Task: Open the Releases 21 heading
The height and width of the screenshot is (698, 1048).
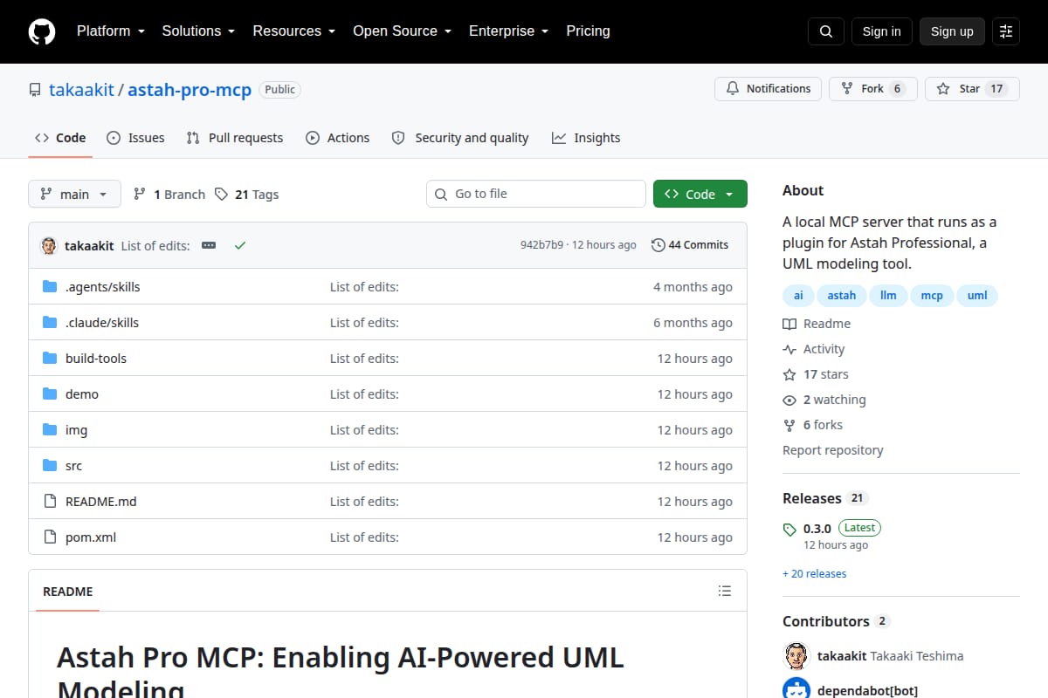Action: [x=825, y=498]
